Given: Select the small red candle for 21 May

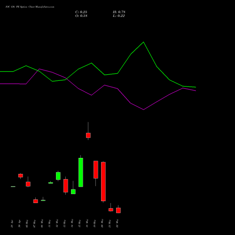Looking at the screenshot, I should tap(111, 210).
